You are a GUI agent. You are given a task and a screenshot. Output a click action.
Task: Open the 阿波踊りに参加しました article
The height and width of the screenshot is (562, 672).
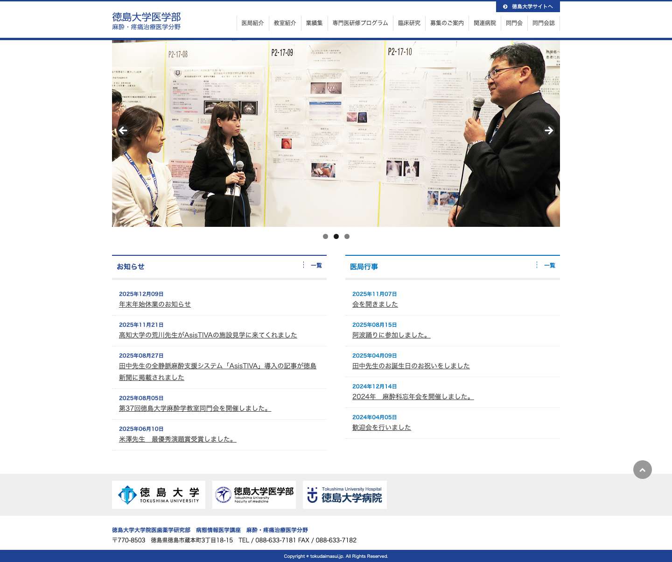(390, 335)
